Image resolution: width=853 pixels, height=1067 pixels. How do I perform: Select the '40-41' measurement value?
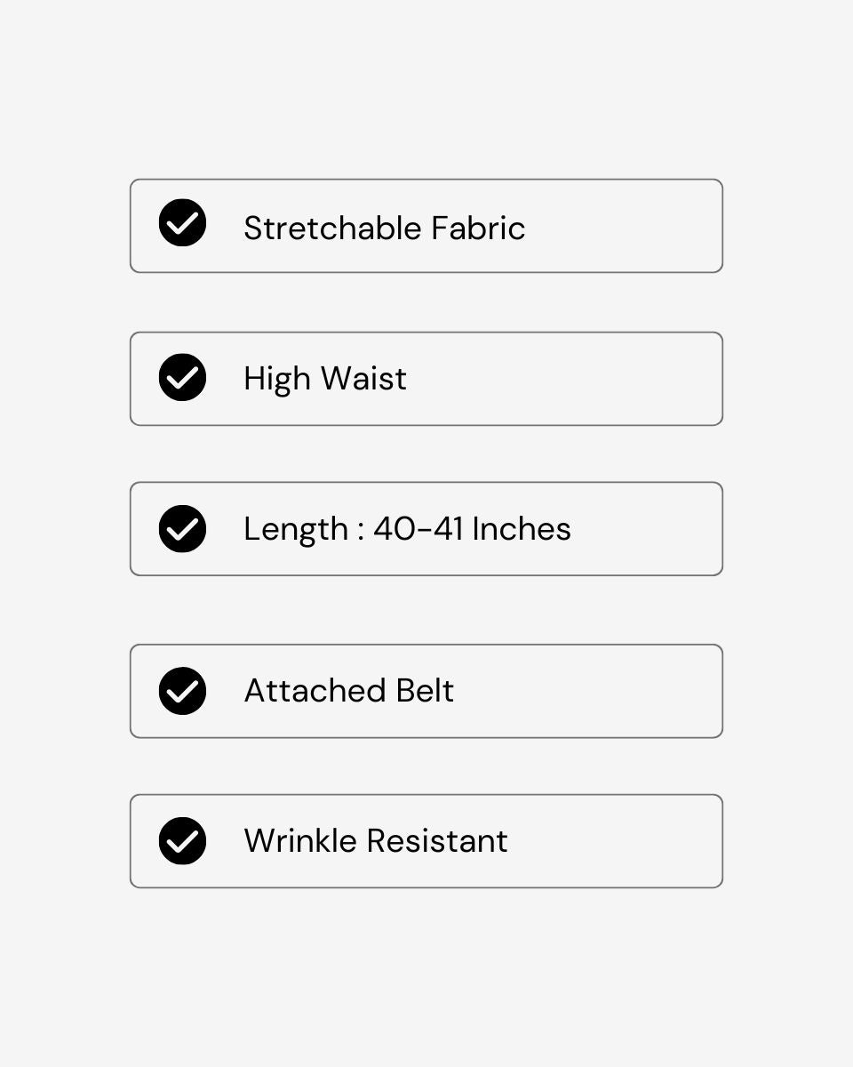click(418, 529)
